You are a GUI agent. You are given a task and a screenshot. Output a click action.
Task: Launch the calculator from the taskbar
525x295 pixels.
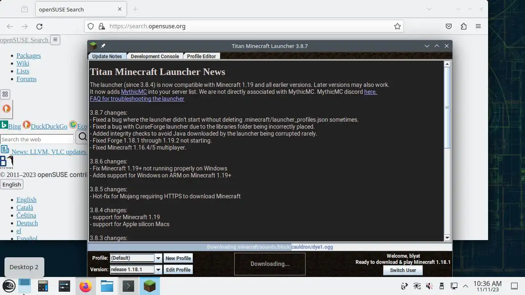[43, 286]
